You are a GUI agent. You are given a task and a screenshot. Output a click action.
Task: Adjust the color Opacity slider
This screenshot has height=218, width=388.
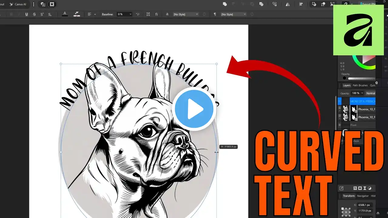tap(362, 78)
